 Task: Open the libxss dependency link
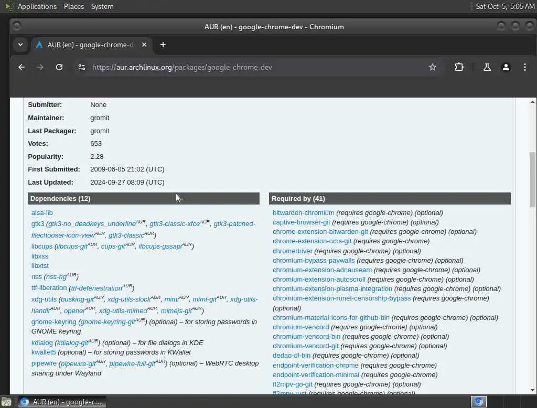[x=40, y=256]
